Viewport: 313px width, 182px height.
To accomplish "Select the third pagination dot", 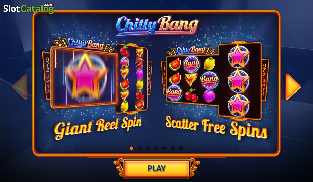I will tap(148, 148).
